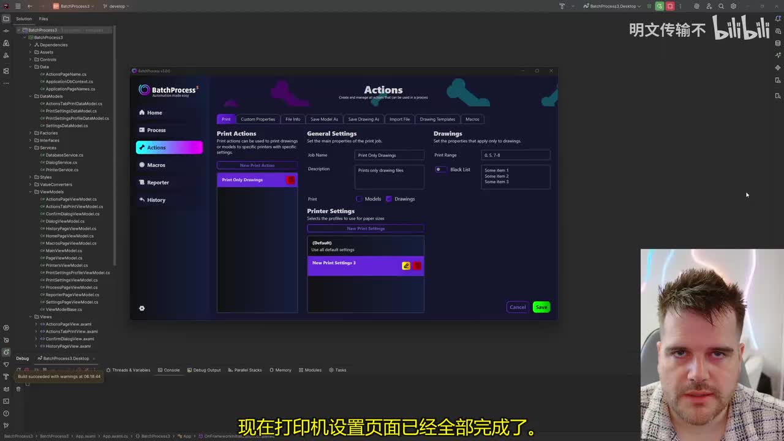
Task: Open Threads & Variables debug tab
Action: click(x=128, y=370)
